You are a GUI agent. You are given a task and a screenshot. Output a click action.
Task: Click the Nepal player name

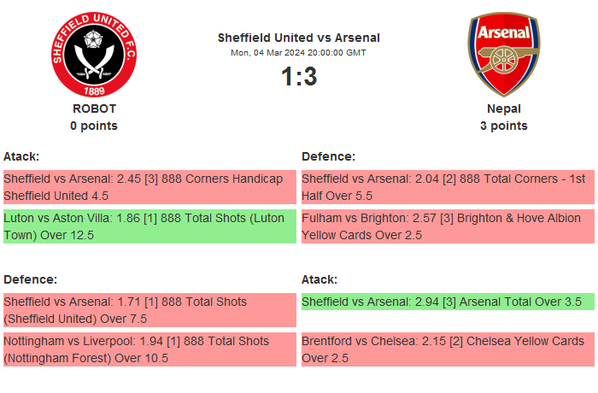pos(503,109)
